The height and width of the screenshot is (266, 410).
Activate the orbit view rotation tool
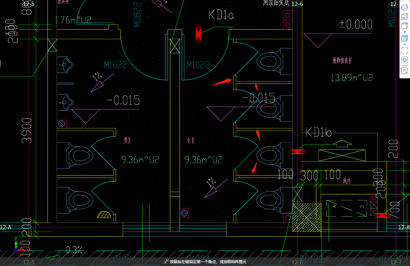(404, 7)
